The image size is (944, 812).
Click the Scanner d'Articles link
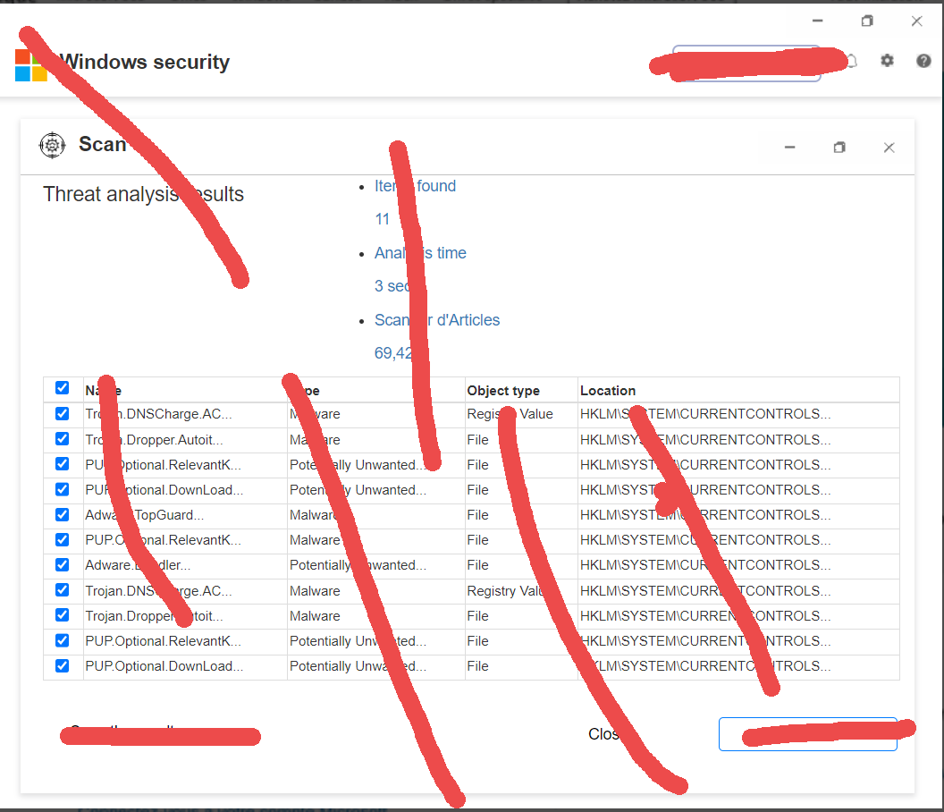(437, 320)
